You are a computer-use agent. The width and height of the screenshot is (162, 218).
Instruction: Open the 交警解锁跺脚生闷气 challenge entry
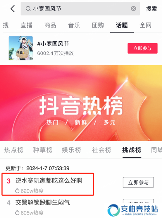pos(42,202)
